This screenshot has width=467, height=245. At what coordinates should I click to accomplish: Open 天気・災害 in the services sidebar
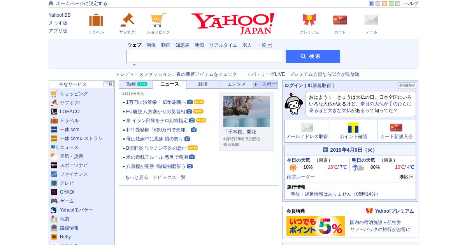tap(72, 156)
